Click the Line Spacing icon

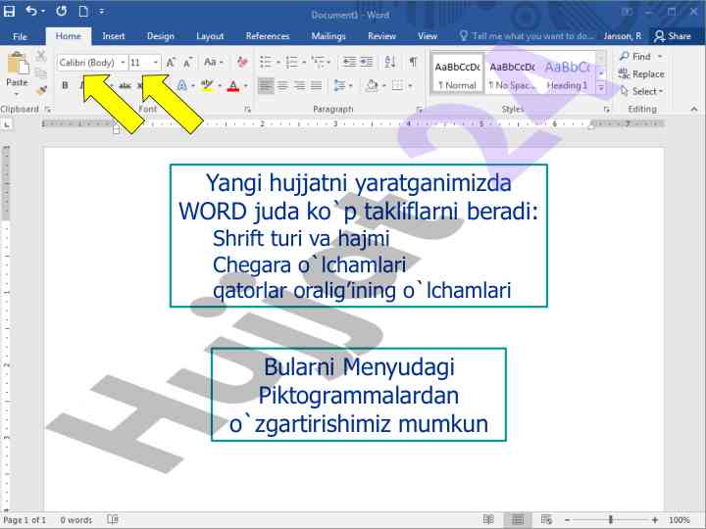click(x=339, y=85)
